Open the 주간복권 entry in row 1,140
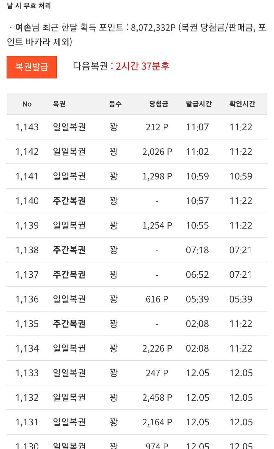The image size is (274, 449). click(69, 201)
